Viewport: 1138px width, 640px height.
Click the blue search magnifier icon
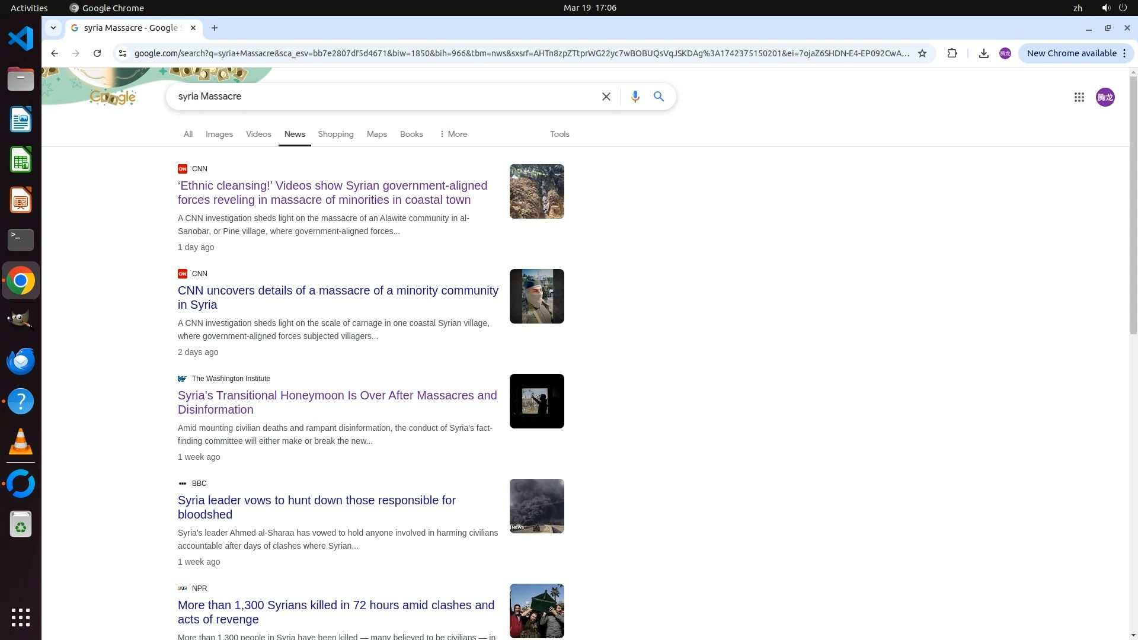pos(658,97)
